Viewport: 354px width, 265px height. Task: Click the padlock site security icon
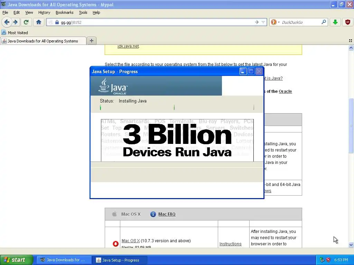pos(57,22)
